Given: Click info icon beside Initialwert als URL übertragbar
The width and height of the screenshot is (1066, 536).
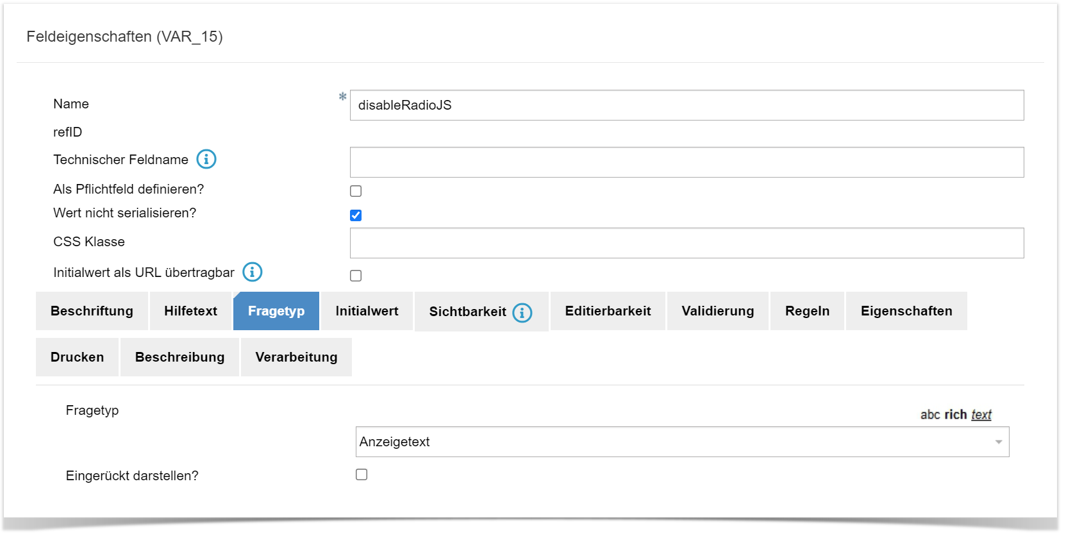Looking at the screenshot, I should click(252, 272).
